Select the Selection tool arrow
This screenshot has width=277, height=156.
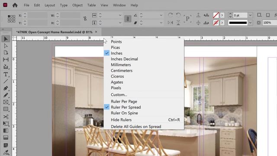pos(6,39)
